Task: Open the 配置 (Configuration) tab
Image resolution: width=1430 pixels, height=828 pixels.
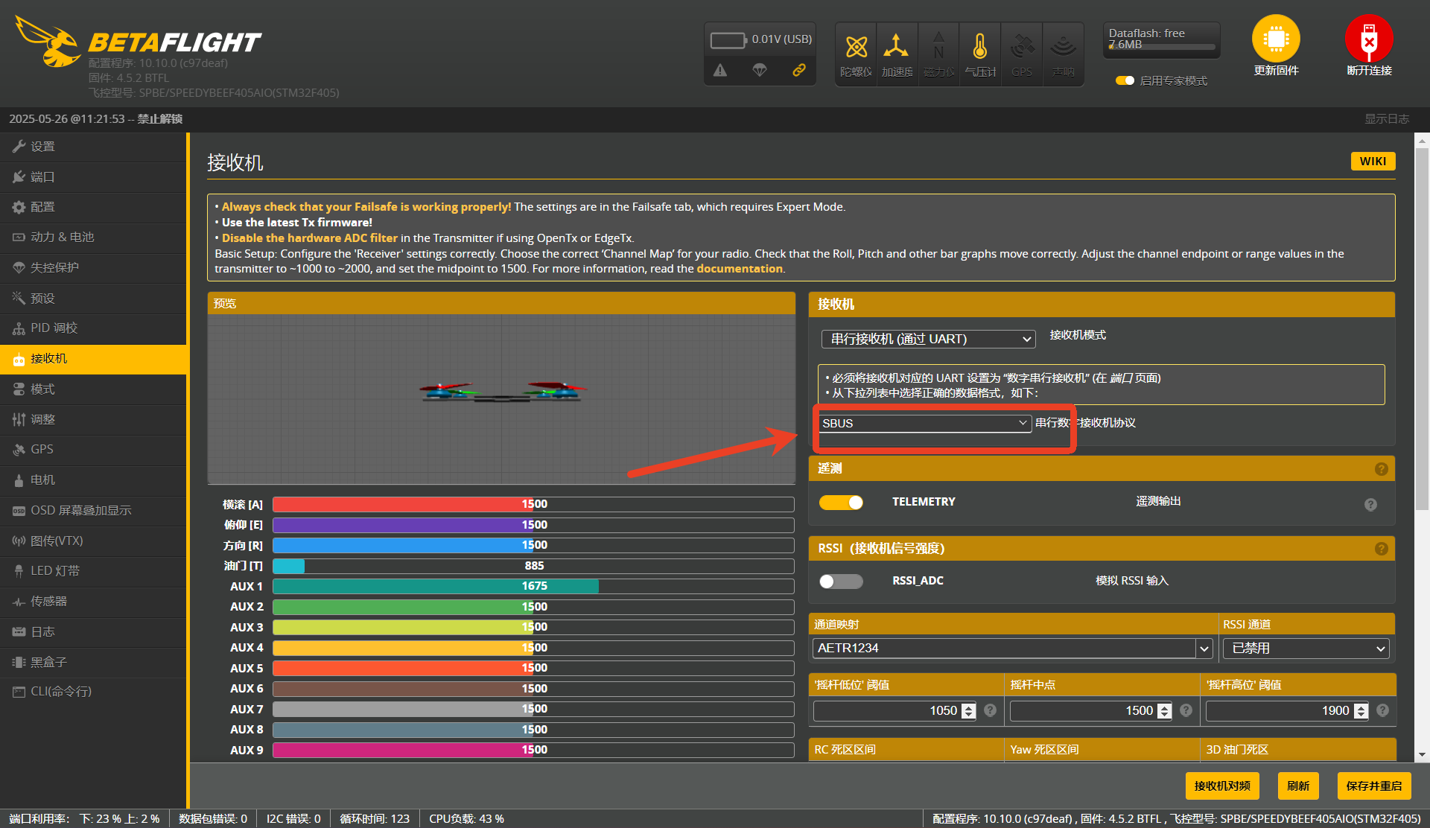Action: (x=93, y=207)
